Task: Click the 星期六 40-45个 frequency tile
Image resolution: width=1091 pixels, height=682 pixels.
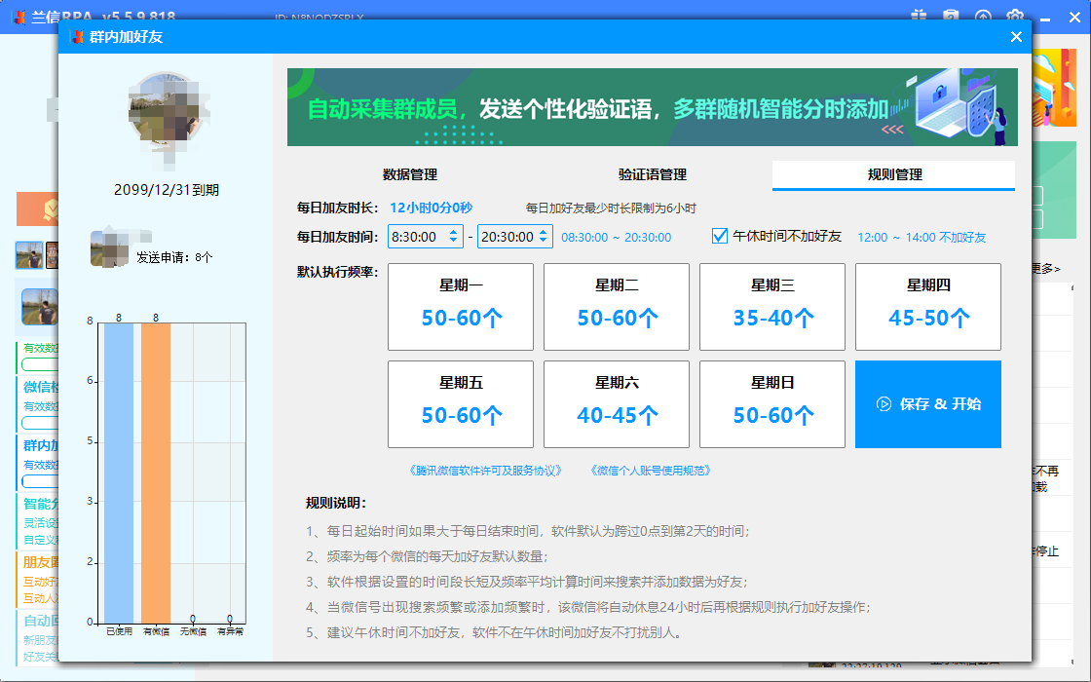Action: pyautogui.click(x=617, y=404)
